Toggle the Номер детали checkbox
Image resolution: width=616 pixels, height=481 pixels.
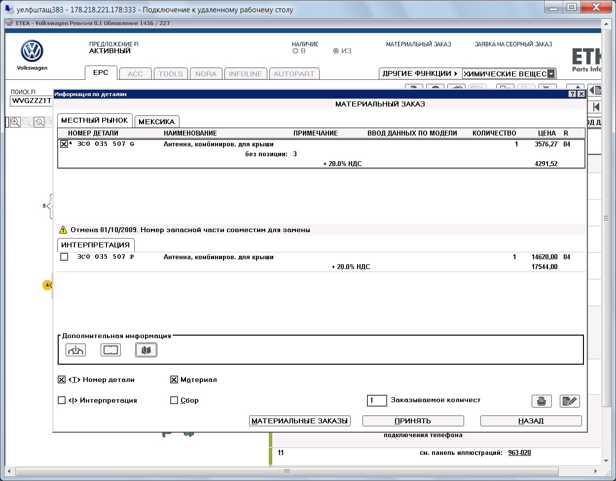click(62, 379)
